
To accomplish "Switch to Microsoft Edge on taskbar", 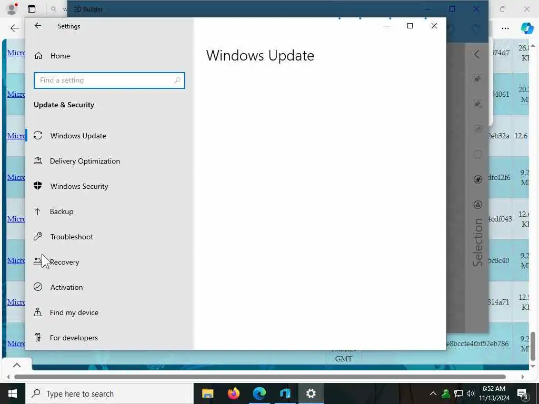I will (259, 393).
